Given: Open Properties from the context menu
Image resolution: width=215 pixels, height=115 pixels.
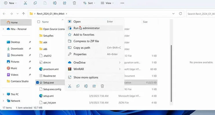Looking at the screenshot, I should tap(95, 54).
